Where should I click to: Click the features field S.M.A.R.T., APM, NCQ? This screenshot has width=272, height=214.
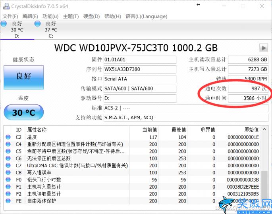[186, 118]
